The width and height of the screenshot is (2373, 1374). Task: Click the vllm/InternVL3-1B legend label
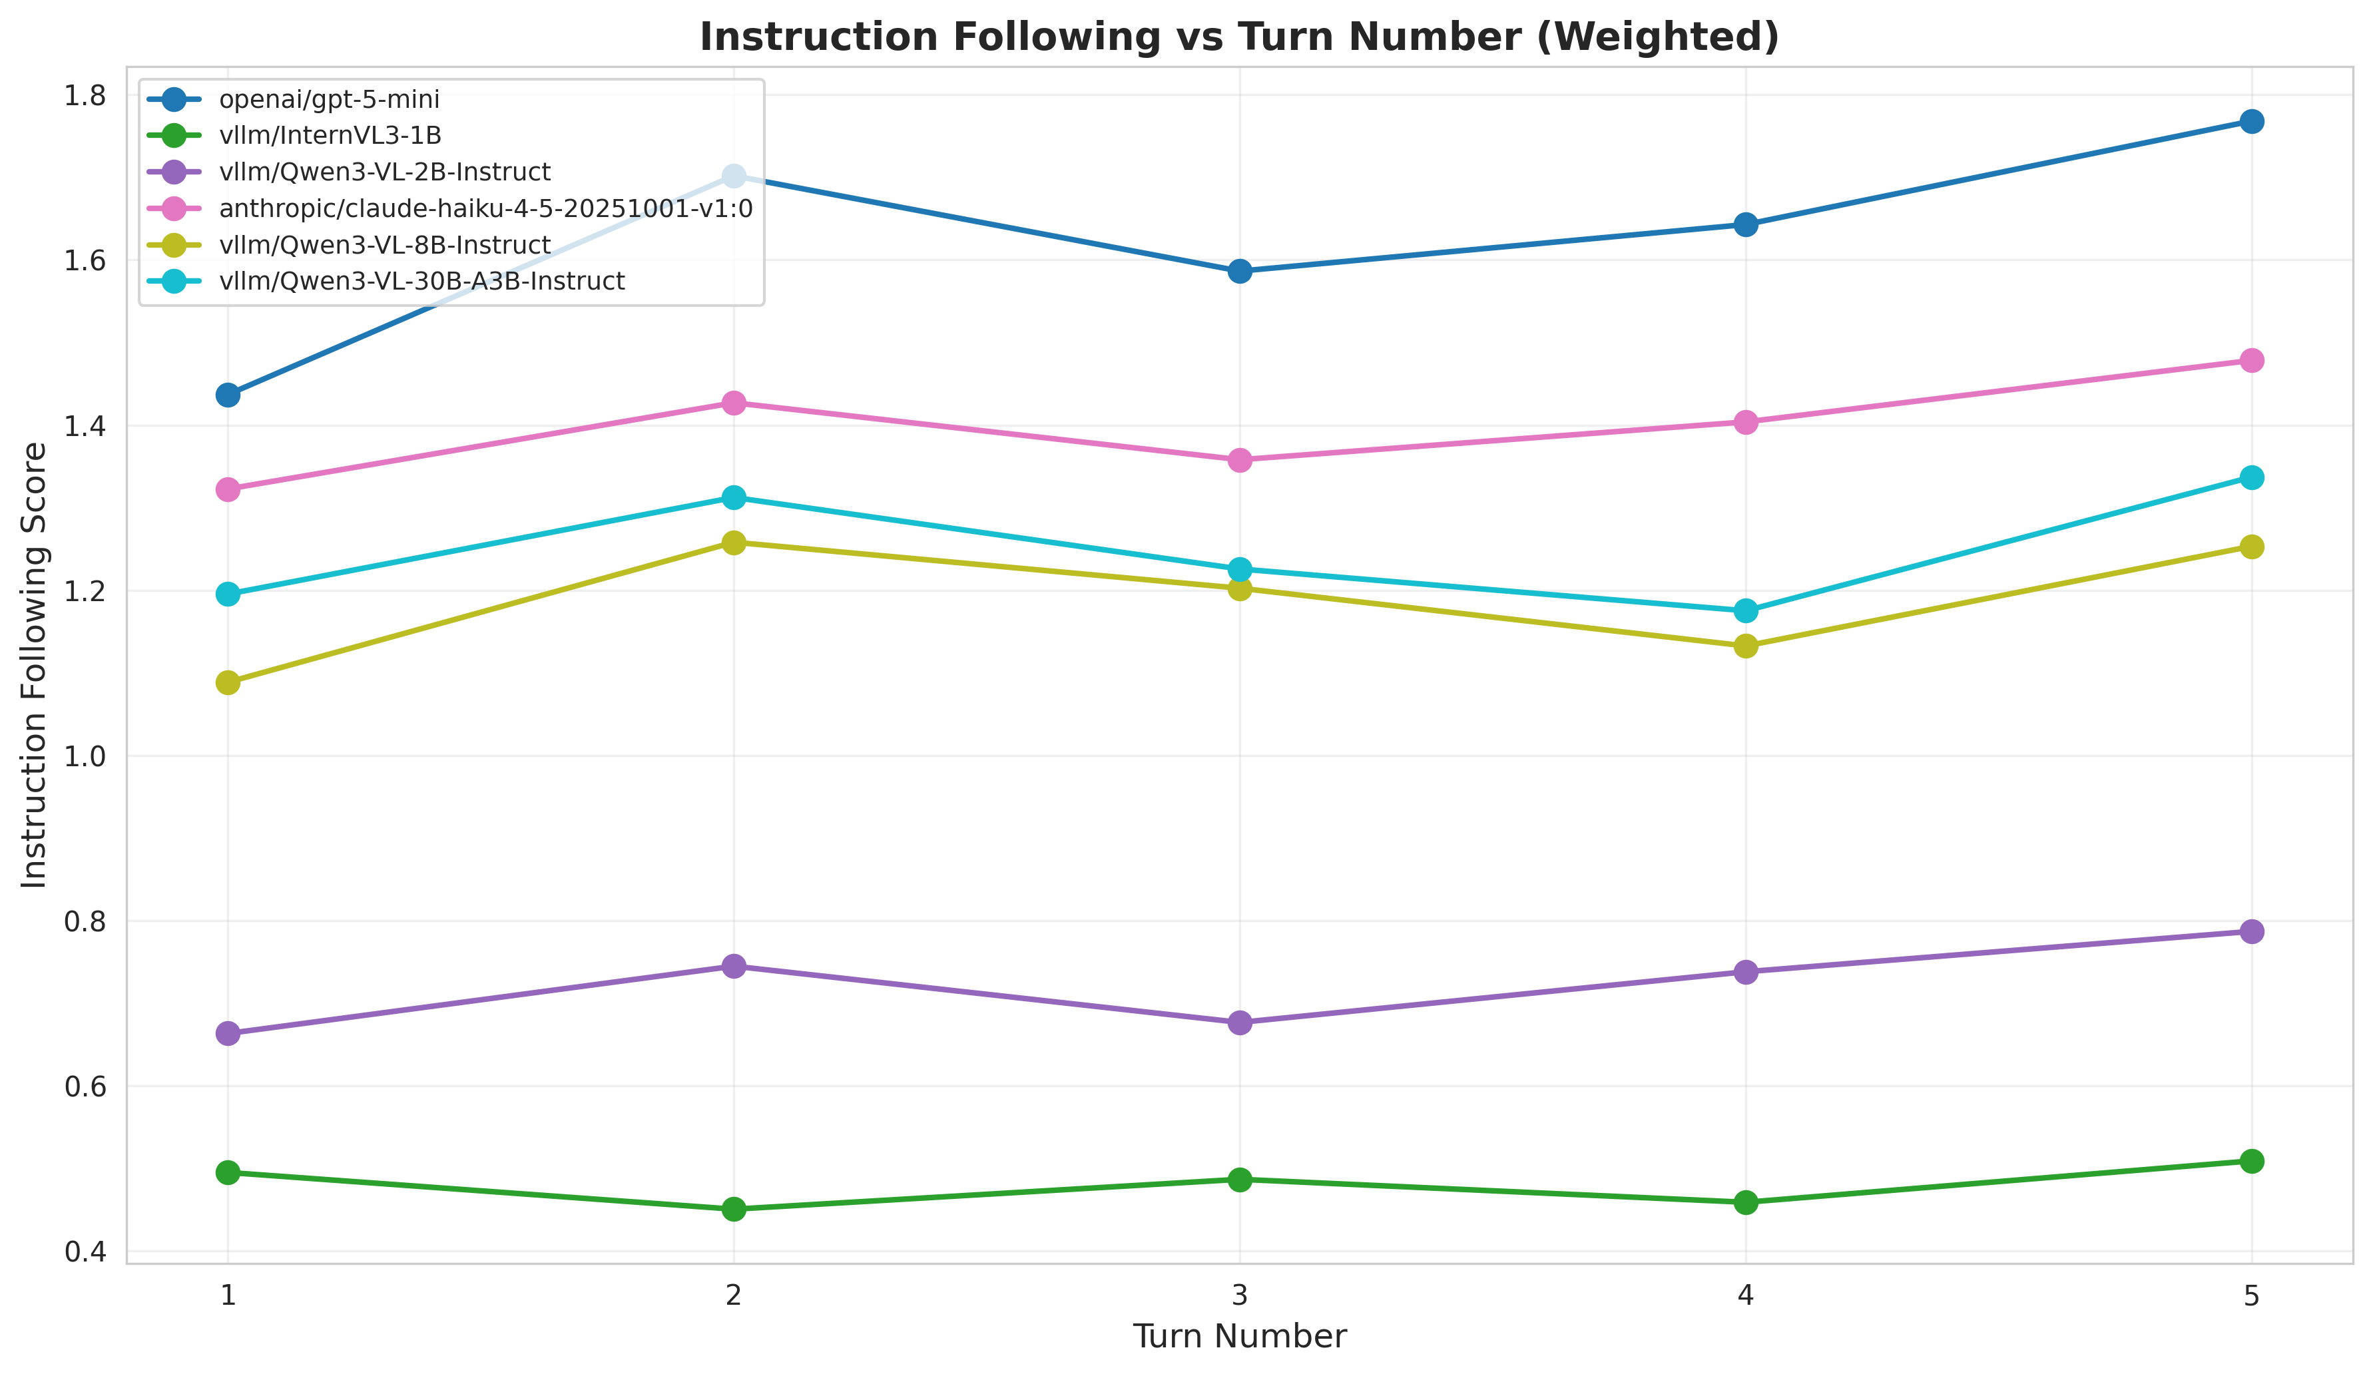coord(330,136)
